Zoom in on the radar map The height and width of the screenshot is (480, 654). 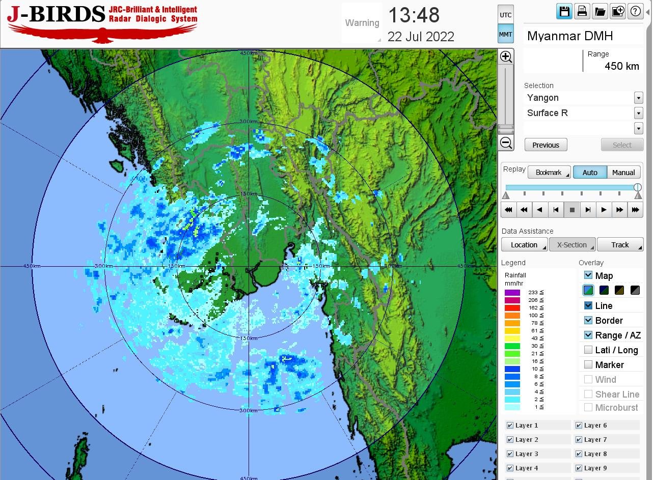[x=506, y=57]
